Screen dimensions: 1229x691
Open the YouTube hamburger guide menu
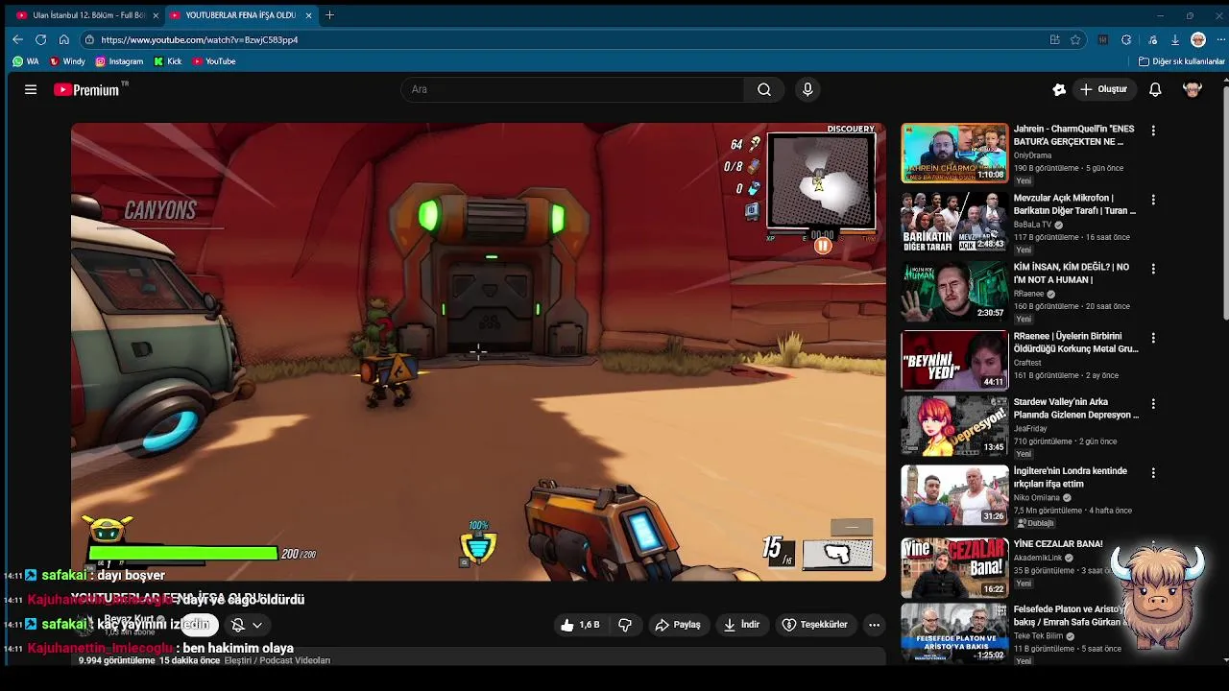pos(31,89)
